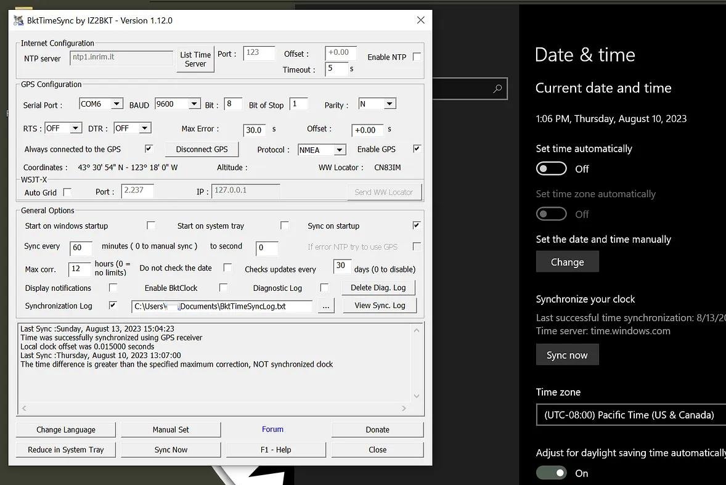Click View Sync. Log button
Viewport: 726px width, 485px height.
pyautogui.click(x=380, y=306)
